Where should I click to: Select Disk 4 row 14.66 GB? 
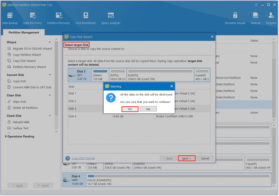[x=139, y=116]
